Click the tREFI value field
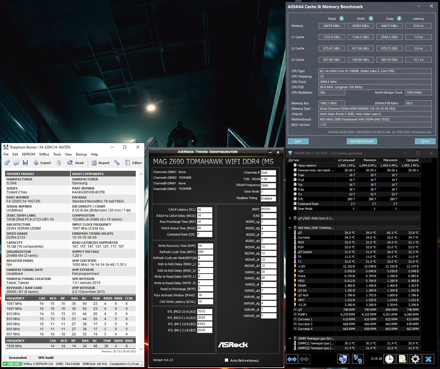 (268, 209)
